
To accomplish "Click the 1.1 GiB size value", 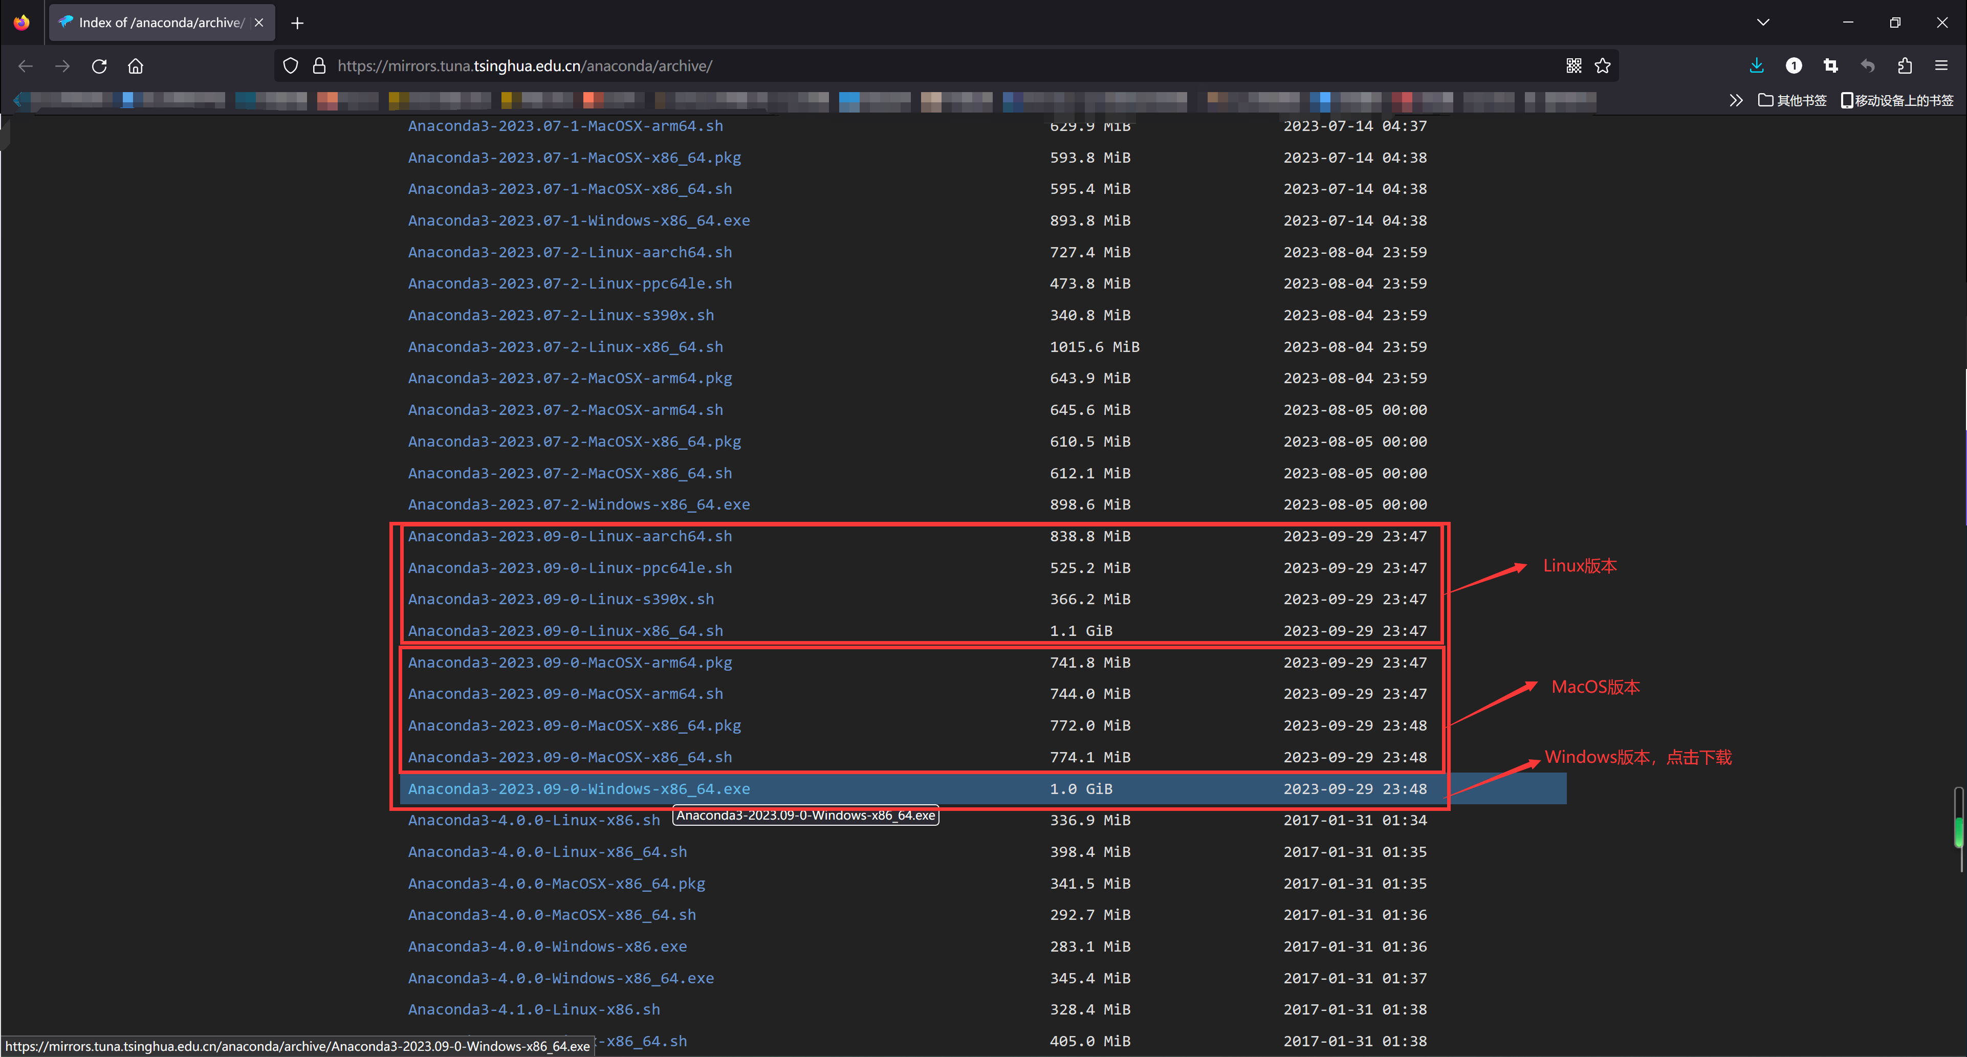I will tap(1081, 631).
